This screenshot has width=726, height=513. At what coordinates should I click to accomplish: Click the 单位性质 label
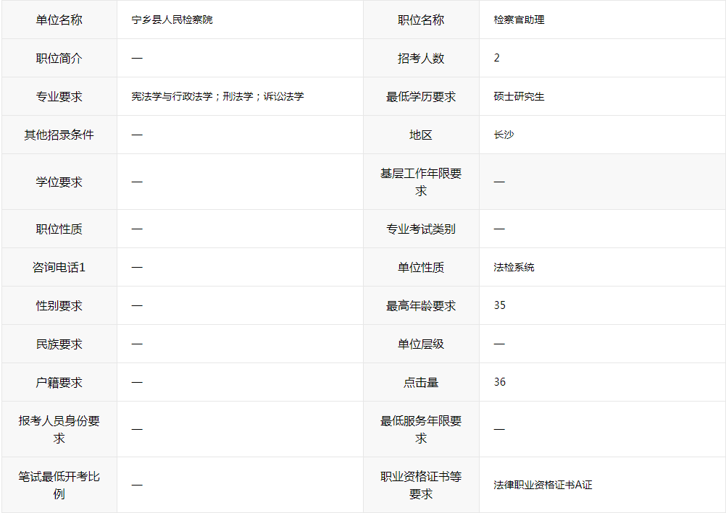pos(421,268)
